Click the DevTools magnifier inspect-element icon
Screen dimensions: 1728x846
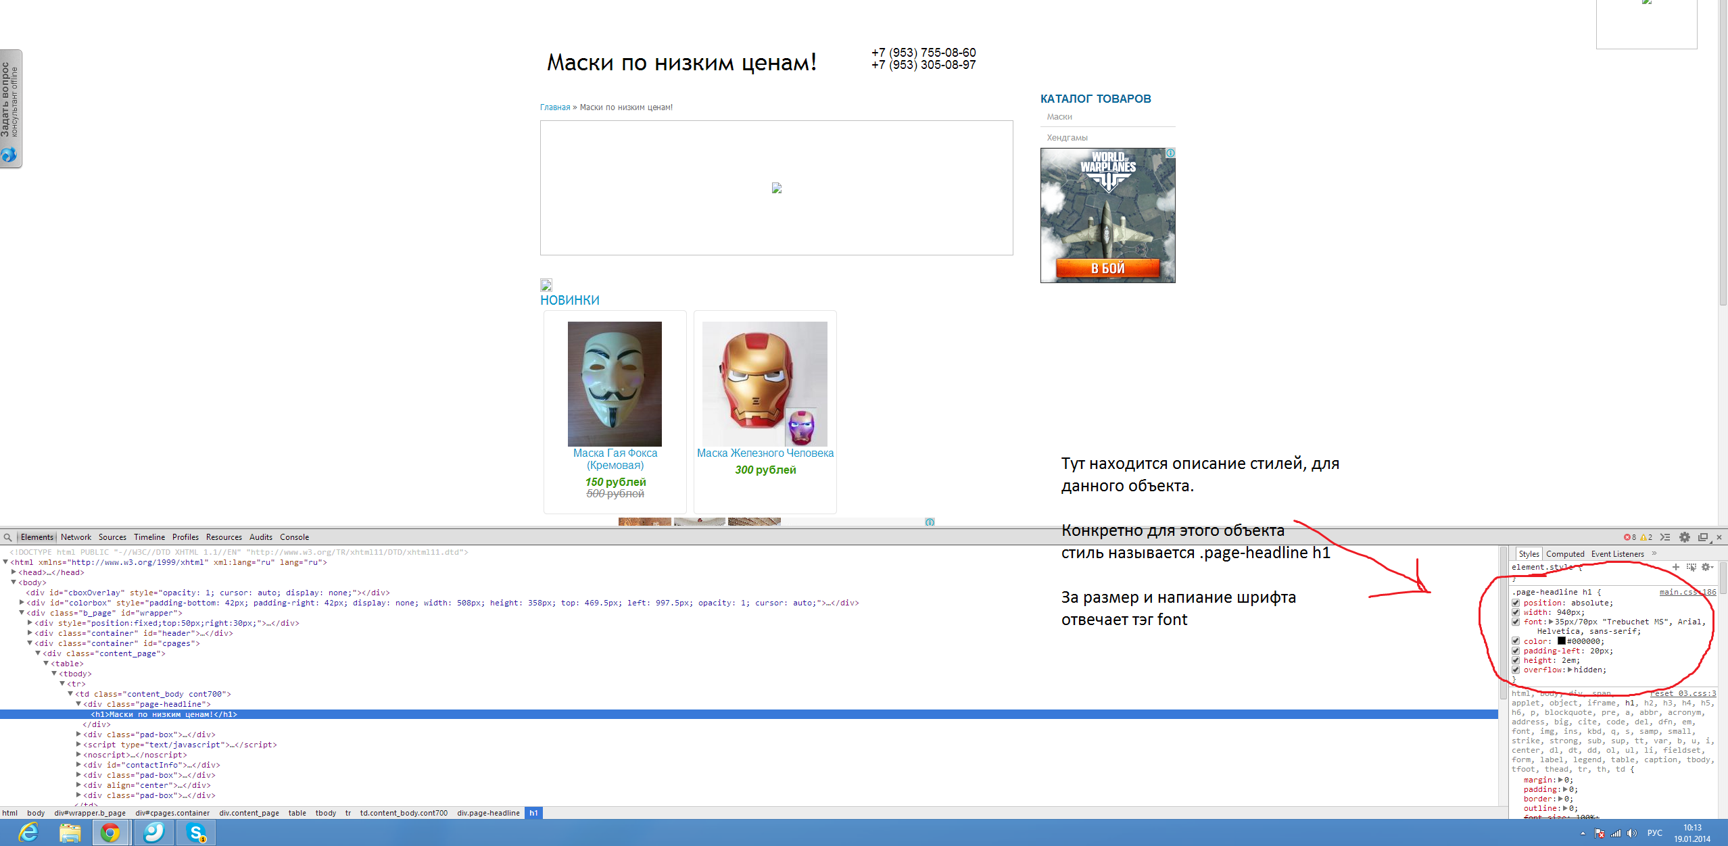point(7,537)
